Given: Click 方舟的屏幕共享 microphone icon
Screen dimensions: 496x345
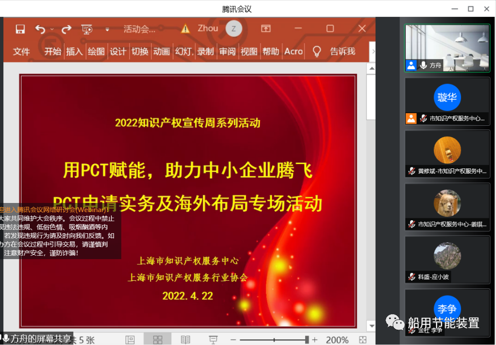Looking at the screenshot, I should click(5, 339).
